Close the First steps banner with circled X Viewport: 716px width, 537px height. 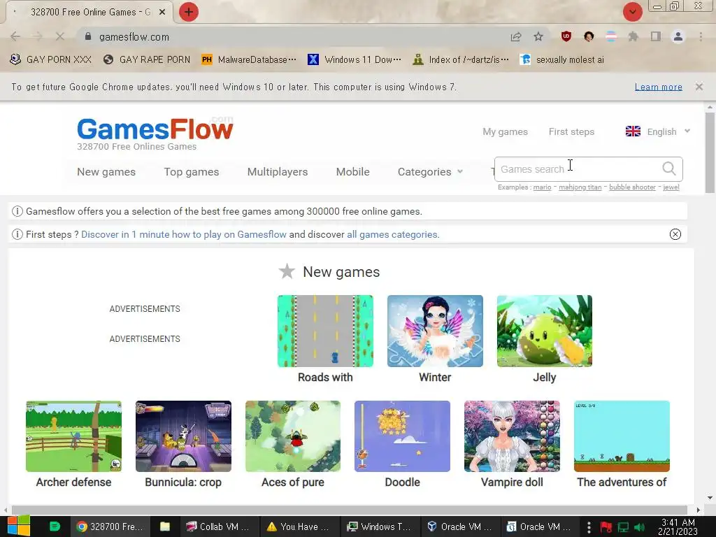[x=675, y=234]
